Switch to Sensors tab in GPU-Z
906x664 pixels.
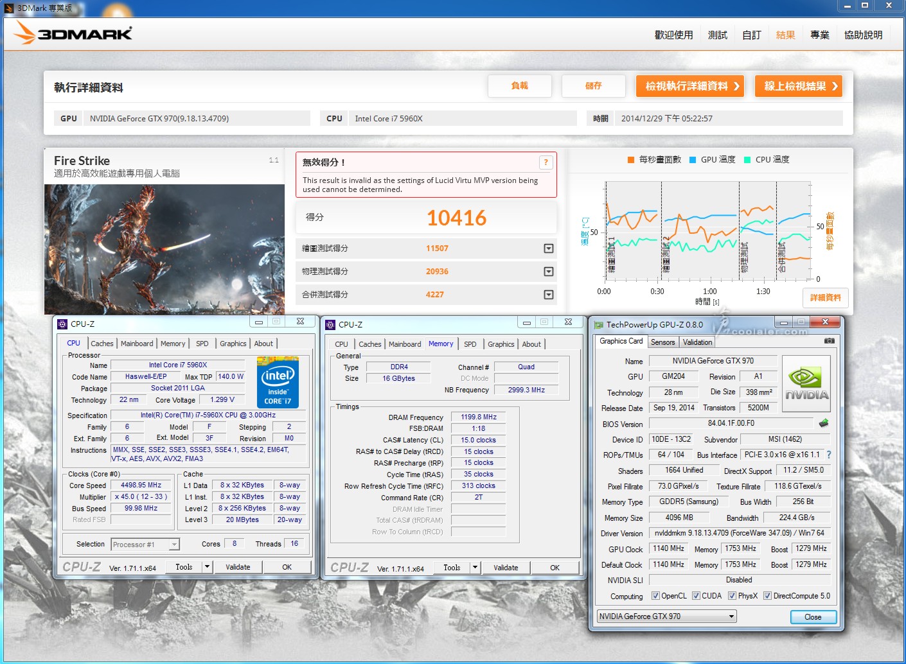pos(662,342)
